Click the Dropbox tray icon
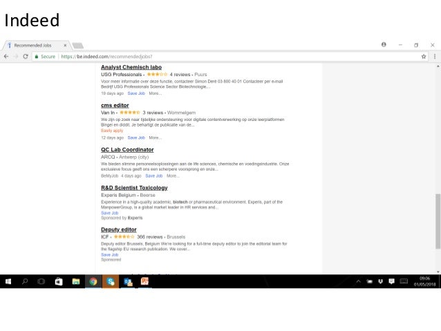The height and width of the screenshot is (331, 441). pos(381,281)
